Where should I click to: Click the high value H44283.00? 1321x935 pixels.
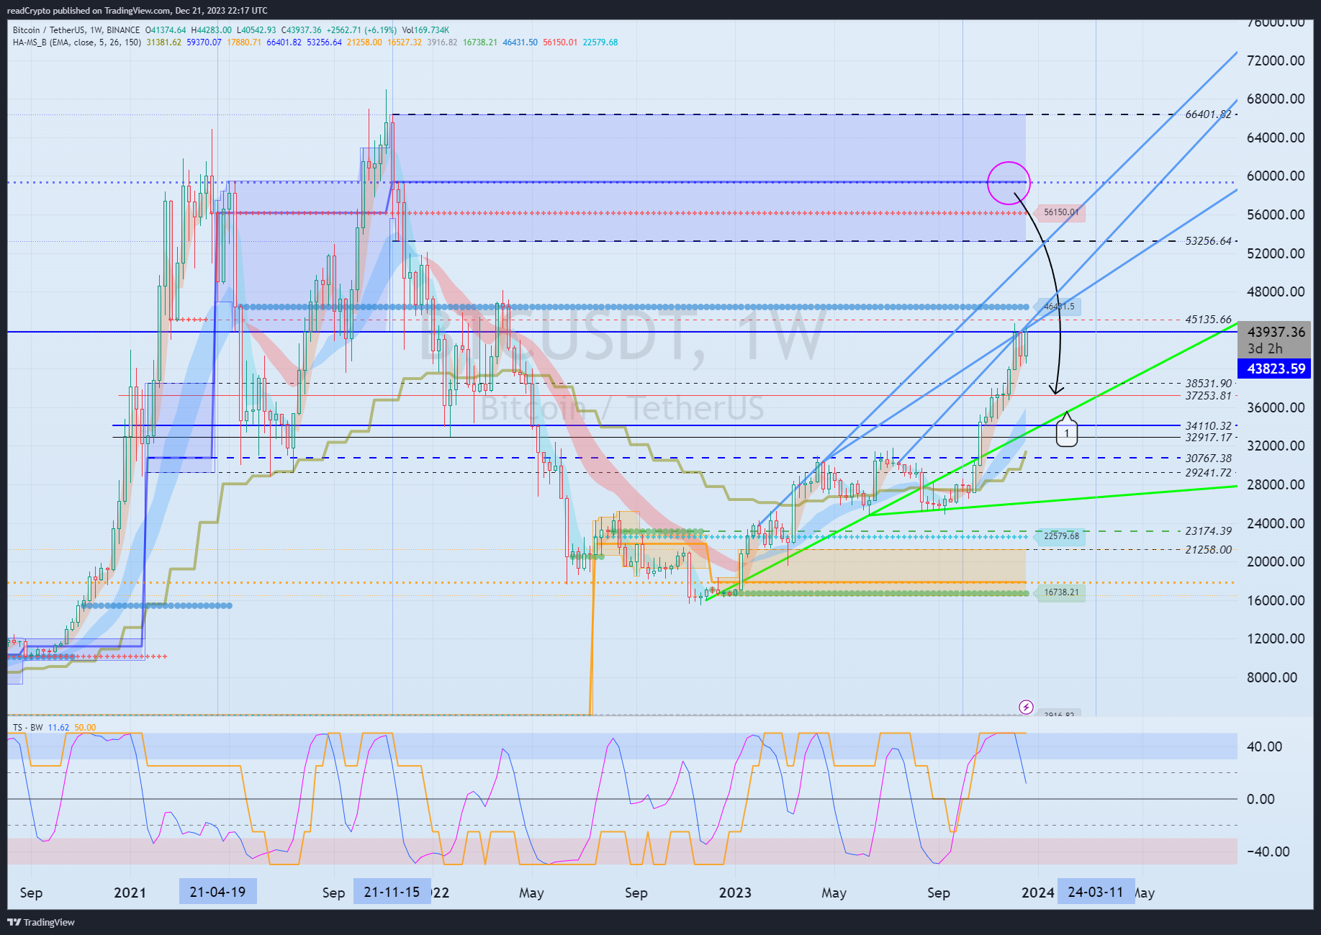pos(212,30)
